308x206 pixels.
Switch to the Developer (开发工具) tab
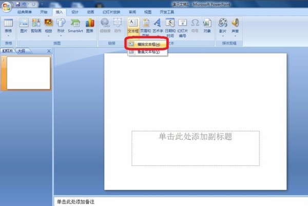167,12
